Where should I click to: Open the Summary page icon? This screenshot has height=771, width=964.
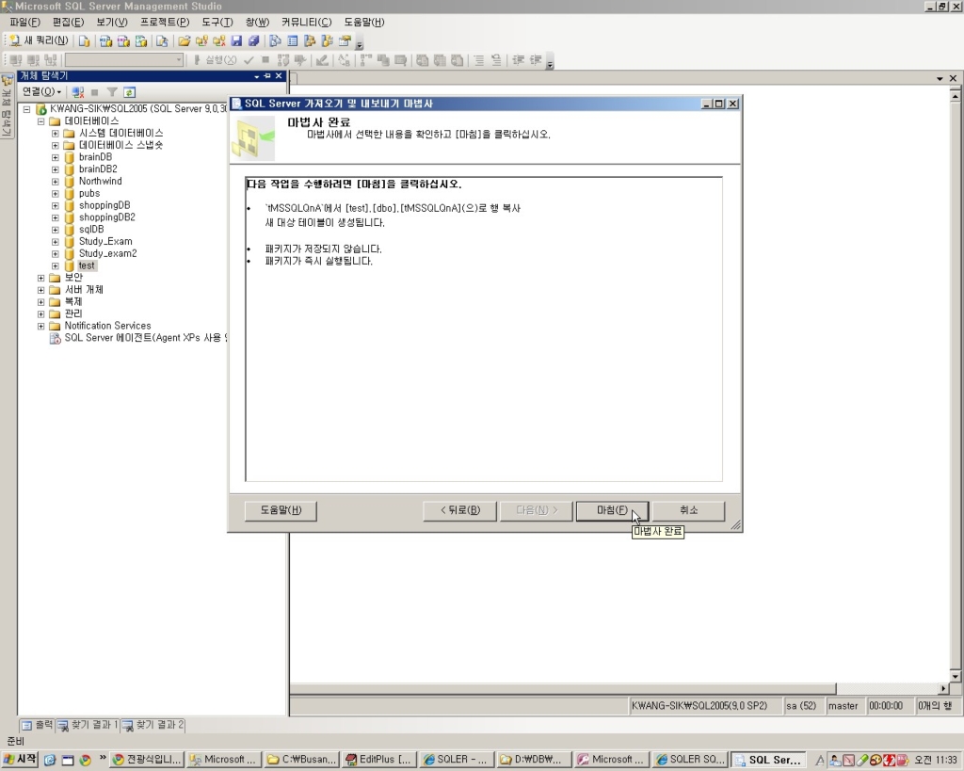click(293, 41)
